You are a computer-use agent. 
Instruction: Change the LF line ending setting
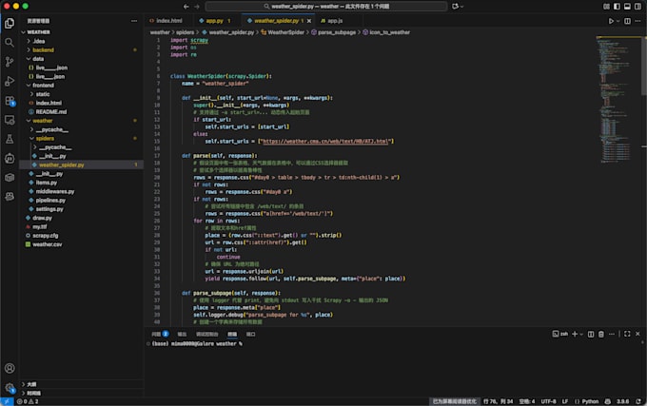click(565, 401)
